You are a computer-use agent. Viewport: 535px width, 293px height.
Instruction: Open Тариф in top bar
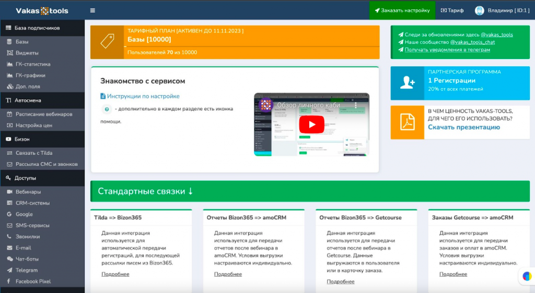[452, 10]
